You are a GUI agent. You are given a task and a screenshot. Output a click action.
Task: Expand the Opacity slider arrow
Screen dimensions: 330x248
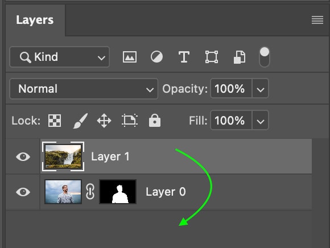click(261, 89)
